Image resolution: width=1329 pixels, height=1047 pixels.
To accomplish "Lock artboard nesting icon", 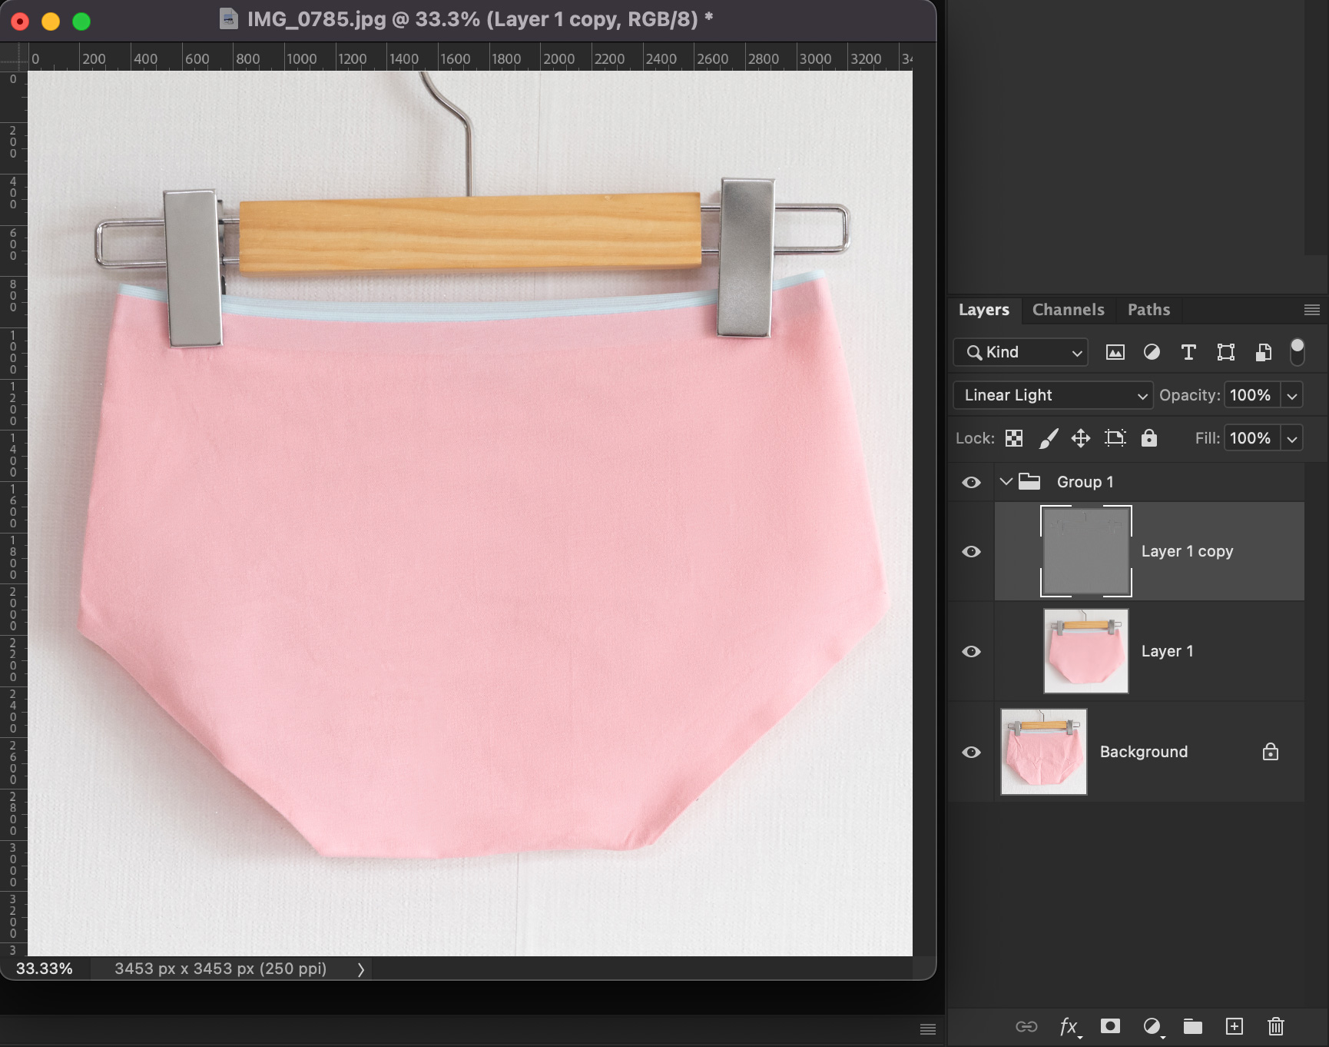I will click(x=1115, y=438).
